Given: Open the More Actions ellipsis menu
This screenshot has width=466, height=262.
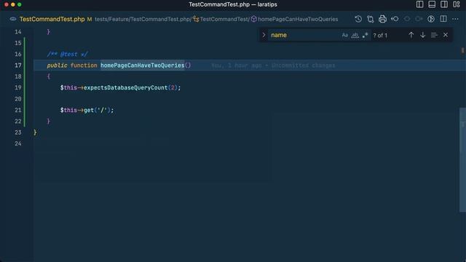Looking at the screenshot, I should [x=455, y=19].
